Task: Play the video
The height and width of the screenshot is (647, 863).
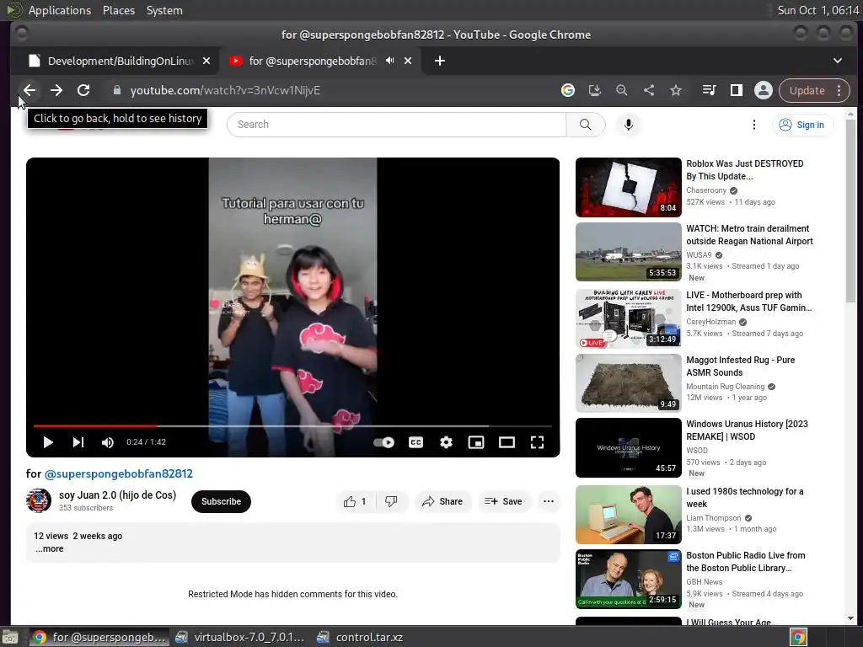Action: [x=48, y=442]
